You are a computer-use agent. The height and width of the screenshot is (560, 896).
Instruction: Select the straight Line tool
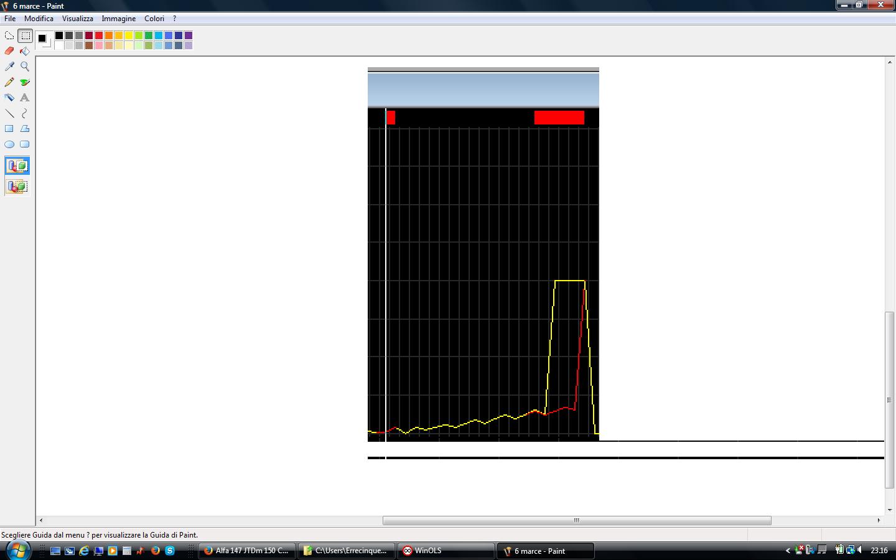coord(9,113)
